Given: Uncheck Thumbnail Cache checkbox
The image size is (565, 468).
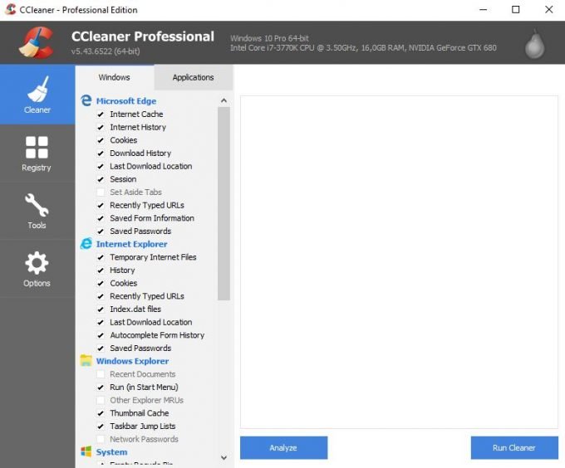Looking at the screenshot, I should [101, 413].
